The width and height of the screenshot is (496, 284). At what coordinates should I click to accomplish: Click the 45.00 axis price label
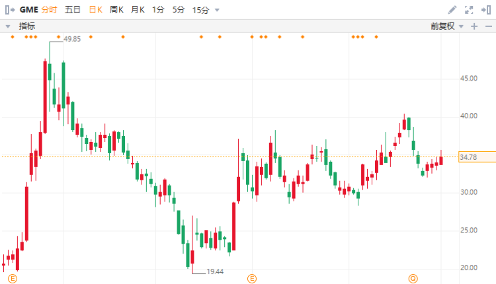469,79
